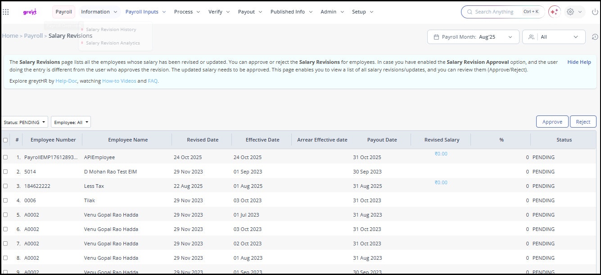Click Hide Help link
601x275 pixels.
point(579,62)
